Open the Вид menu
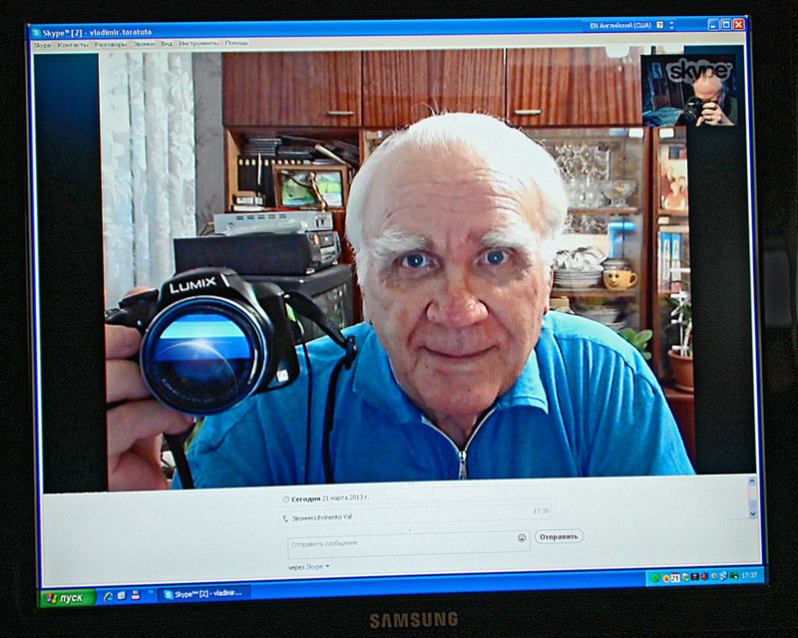 coord(167,44)
